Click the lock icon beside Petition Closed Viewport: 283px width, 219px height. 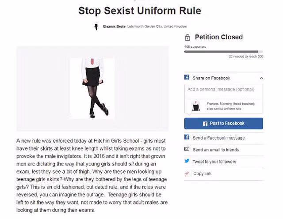click(187, 38)
